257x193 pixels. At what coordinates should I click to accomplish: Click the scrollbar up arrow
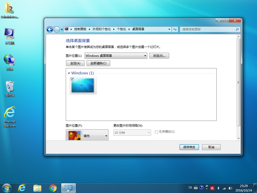(239, 36)
